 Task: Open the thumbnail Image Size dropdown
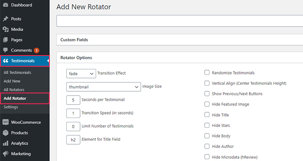103,87
